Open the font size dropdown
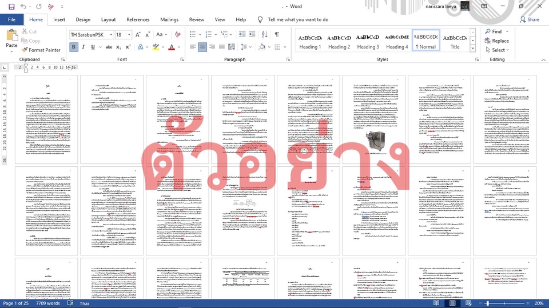Image resolution: width=549 pixels, height=308 pixels. pos(129,35)
